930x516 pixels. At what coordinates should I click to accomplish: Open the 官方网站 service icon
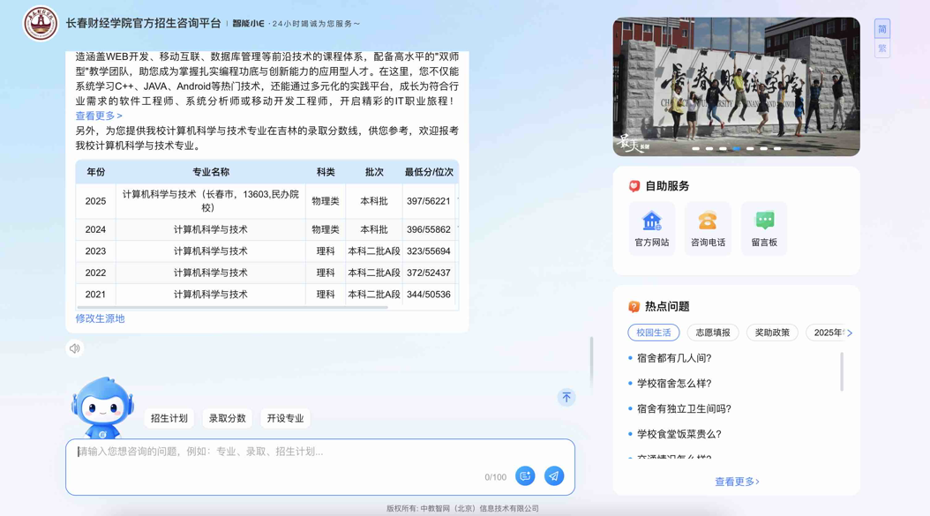[652, 228]
